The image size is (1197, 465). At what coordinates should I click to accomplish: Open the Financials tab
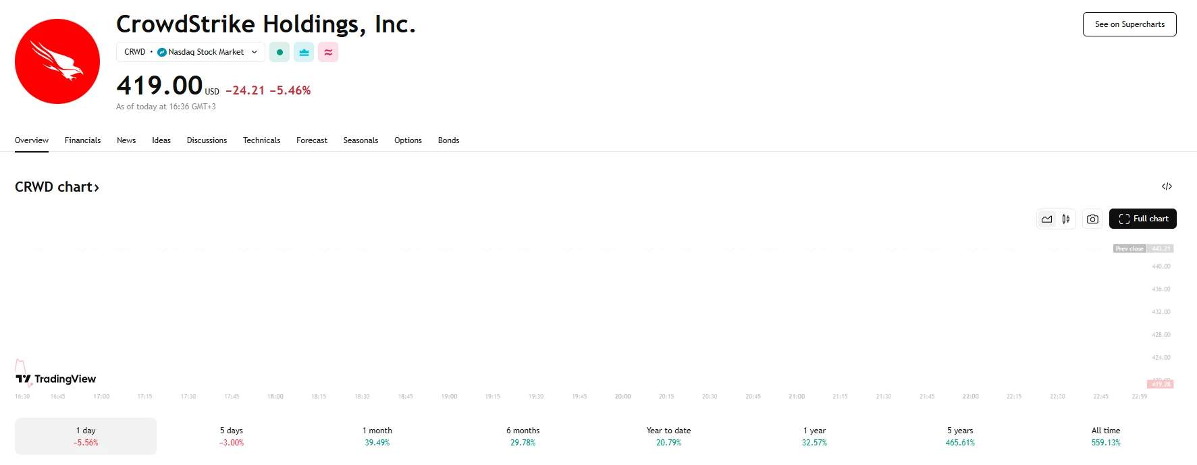[82, 140]
